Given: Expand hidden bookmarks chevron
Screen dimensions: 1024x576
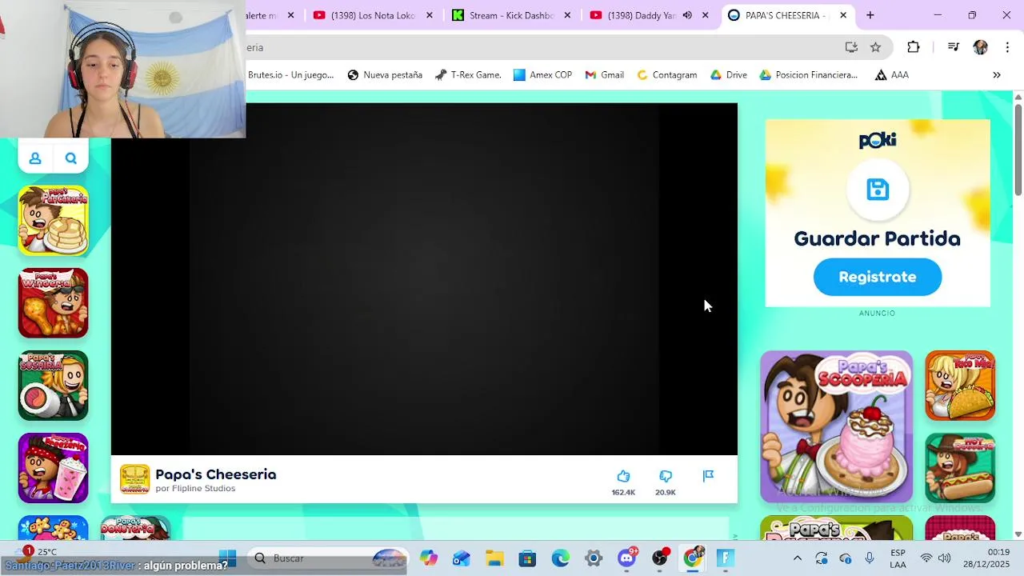Looking at the screenshot, I should click(997, 75).
